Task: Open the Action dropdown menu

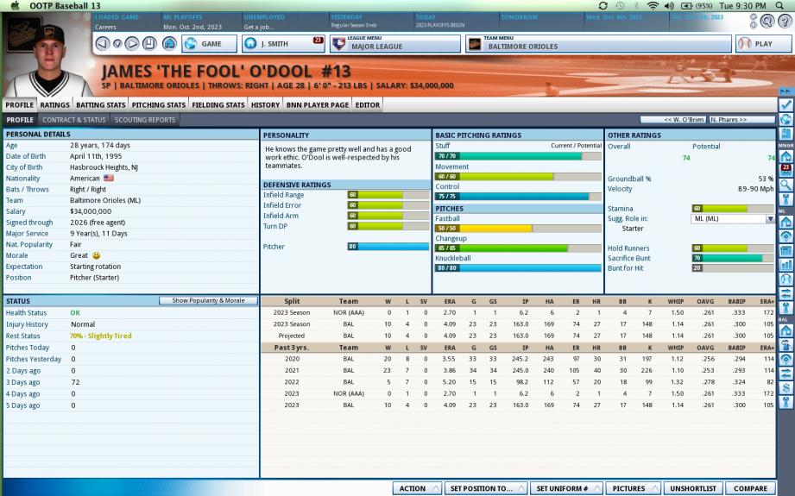Action: pos(418,488)
